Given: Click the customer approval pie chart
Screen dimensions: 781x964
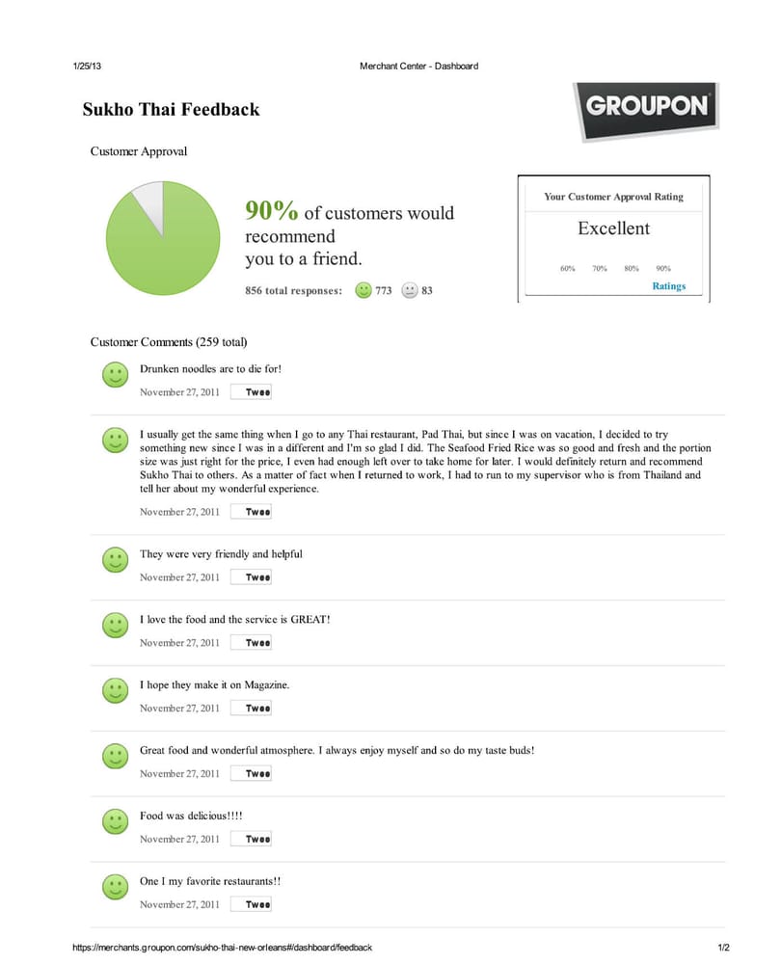Looking at the screenshot, I should (163, 237).
